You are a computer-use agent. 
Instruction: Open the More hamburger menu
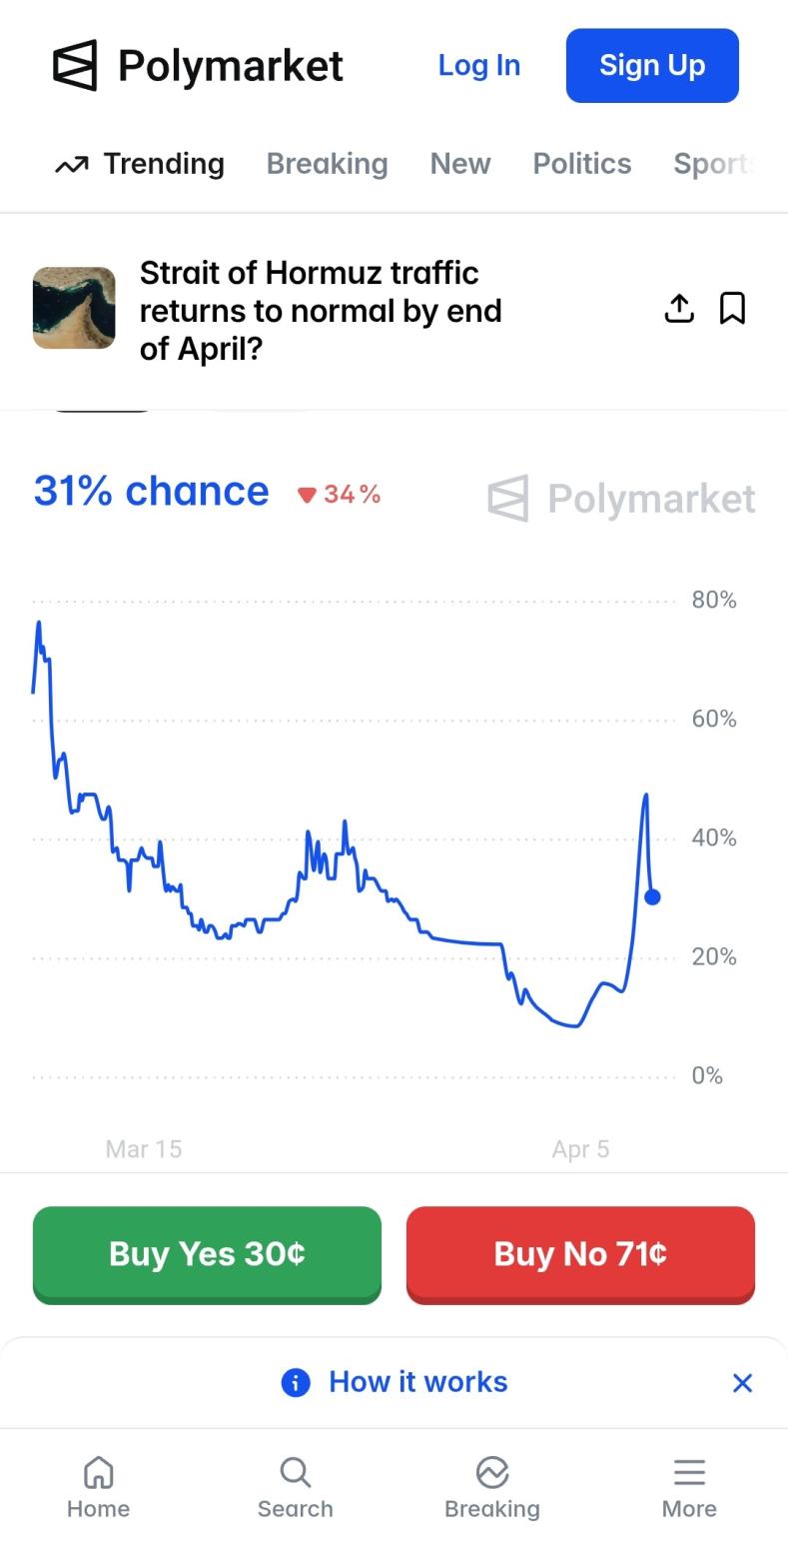[689, 1486]
